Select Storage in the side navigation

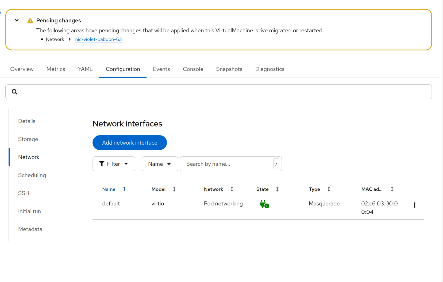click(28, 139)
